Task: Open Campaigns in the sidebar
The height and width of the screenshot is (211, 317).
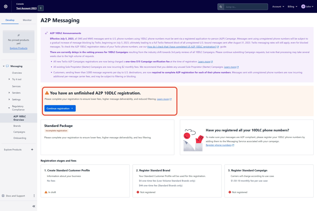Action: (19, 132)
